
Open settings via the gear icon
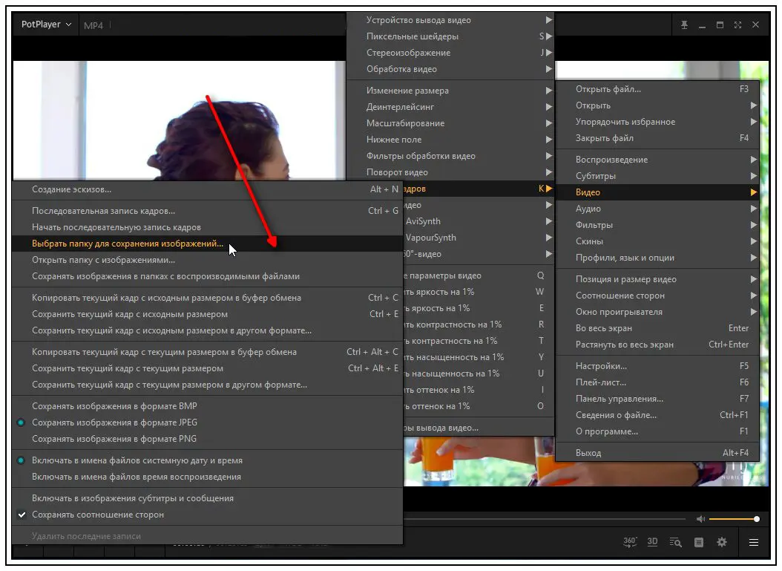[x=722, y=542]
